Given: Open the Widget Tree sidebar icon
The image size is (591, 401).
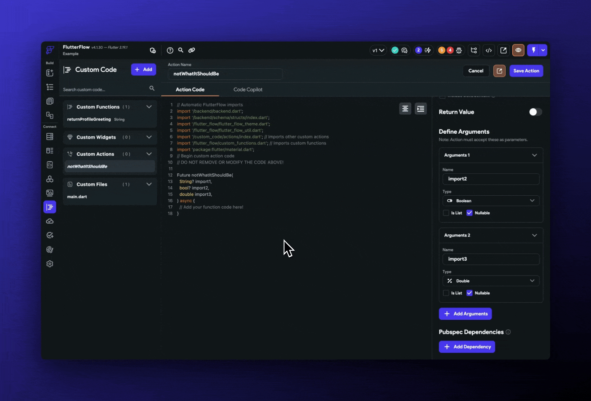Looking at the screenshot, I should pos(50,87).
